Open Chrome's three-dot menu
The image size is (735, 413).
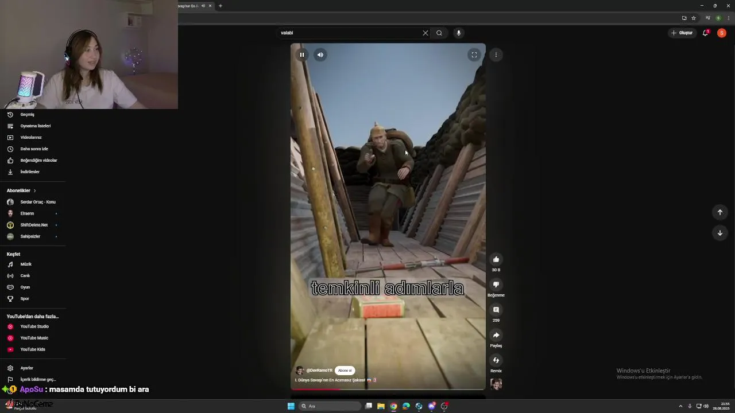click(x=728, y=18)
